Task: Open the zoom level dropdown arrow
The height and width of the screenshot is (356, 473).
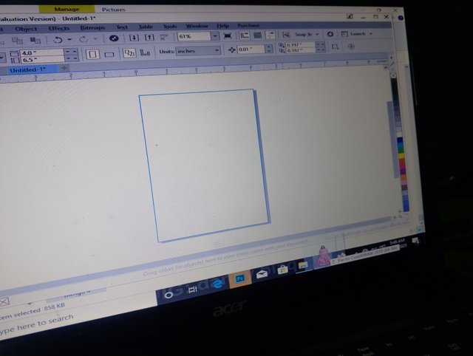Action: click(x=215, y=36)
